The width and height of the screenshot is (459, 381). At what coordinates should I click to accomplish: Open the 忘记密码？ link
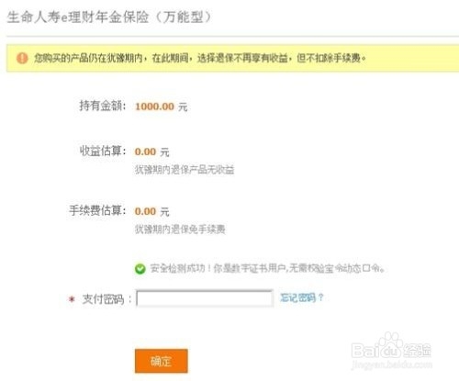click(302, 297)
